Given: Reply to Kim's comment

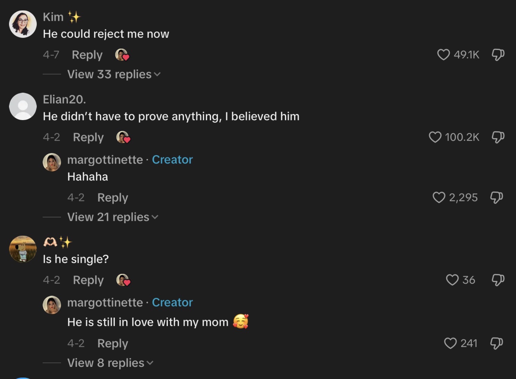Looking at the screenshot, I should 87,55.
